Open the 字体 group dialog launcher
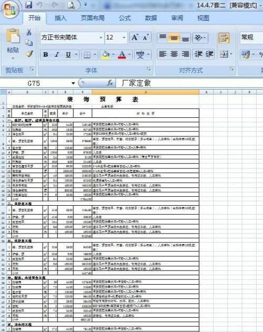 (x=149, y=69)
